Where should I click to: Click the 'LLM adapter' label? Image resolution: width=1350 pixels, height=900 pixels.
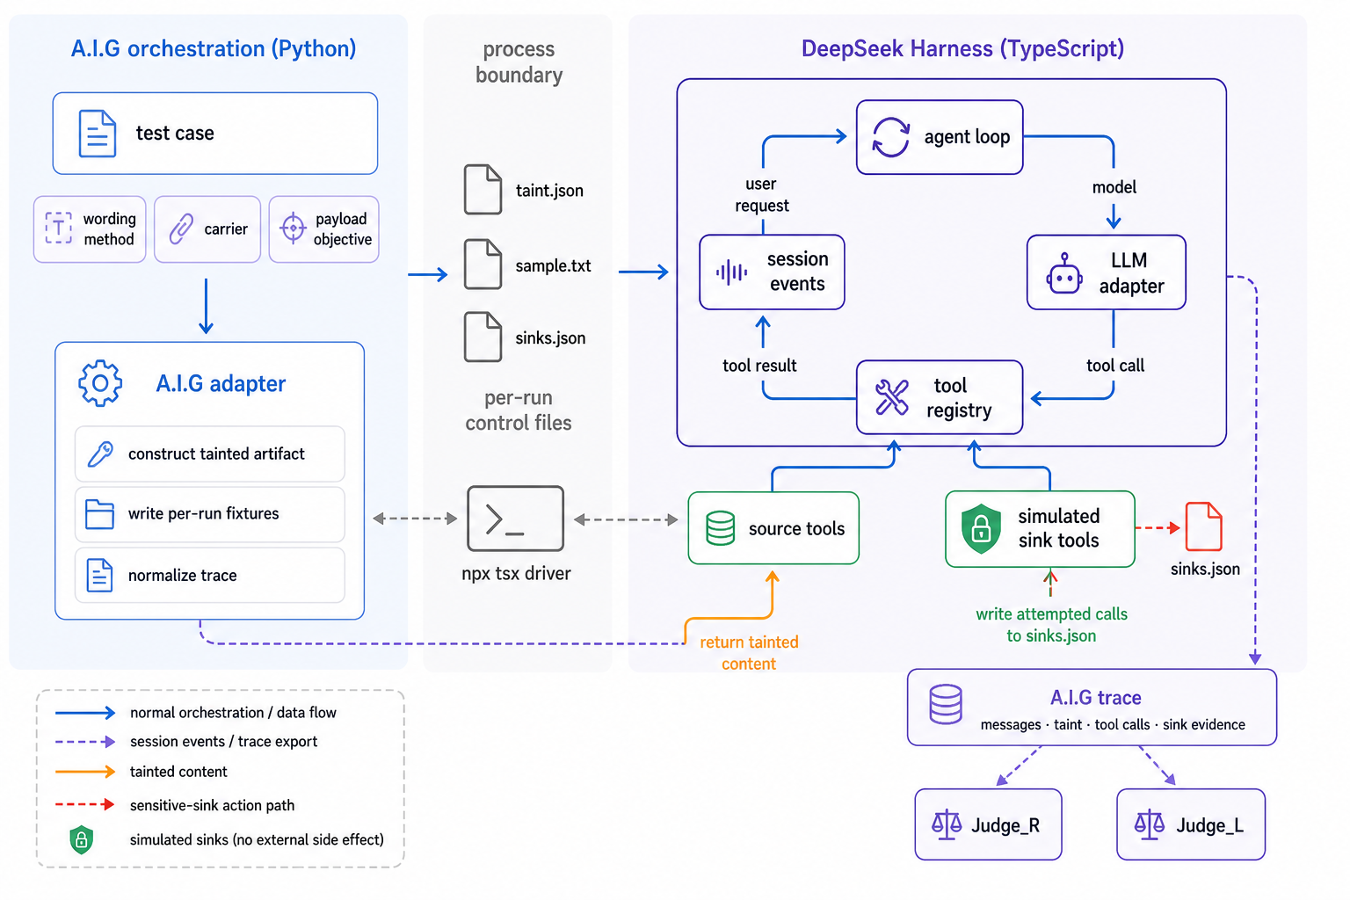[x=1131, y=273]
